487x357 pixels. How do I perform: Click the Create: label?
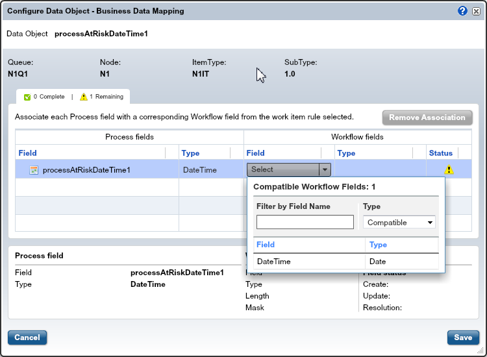(375, 284)
